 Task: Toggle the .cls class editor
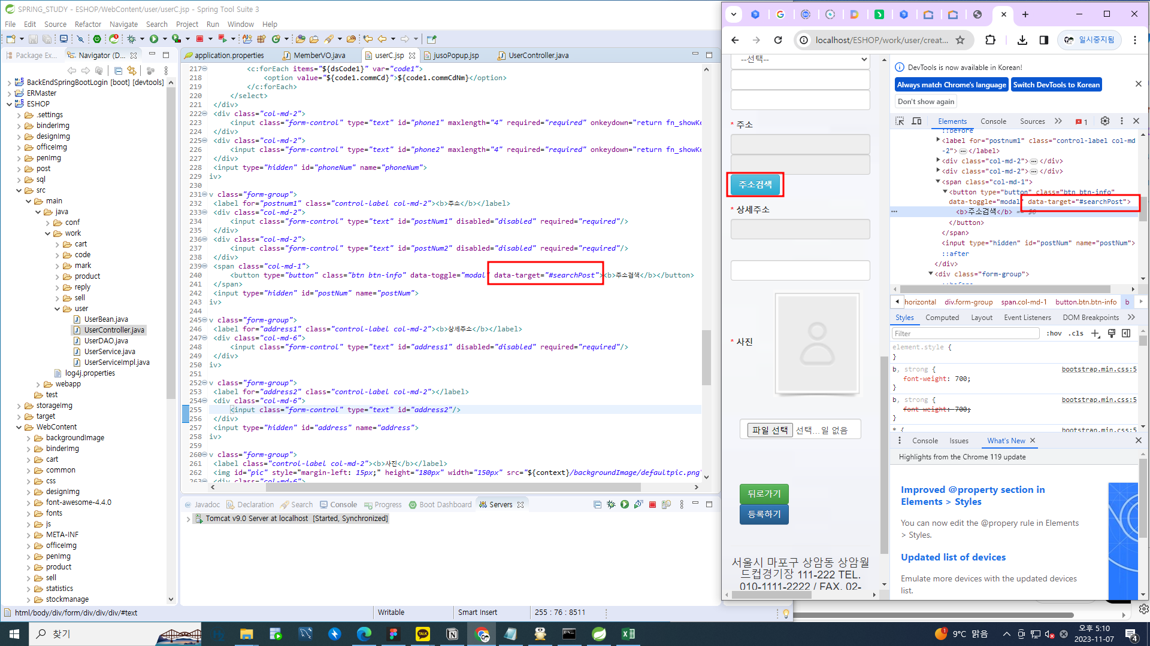pos(1076,334)
